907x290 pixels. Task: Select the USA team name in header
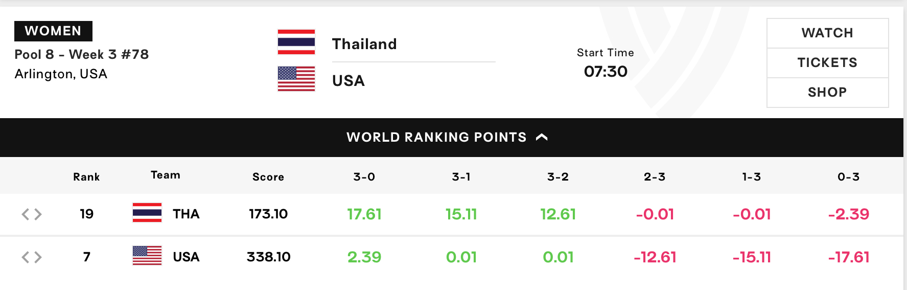pos(348,81)
